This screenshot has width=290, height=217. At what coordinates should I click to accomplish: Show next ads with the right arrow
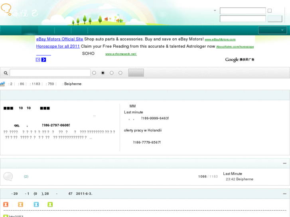tap(43, 60)
